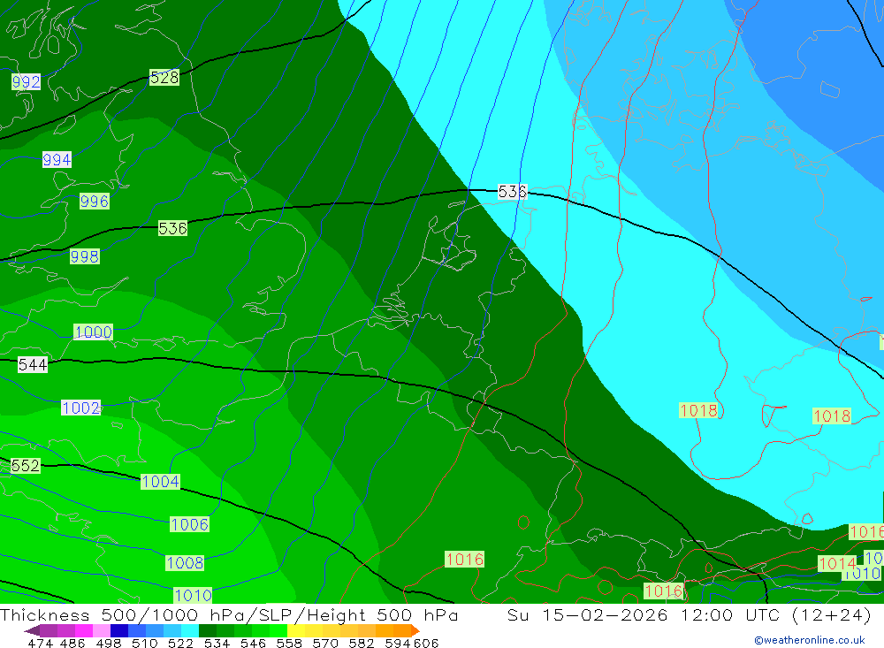Click the 528 height contour label
Screen dimensions: 884x648
(164, 77)
